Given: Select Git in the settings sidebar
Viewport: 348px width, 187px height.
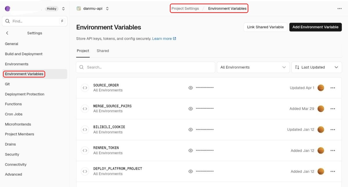Looking at the screenshot, I should click(7, 84).
